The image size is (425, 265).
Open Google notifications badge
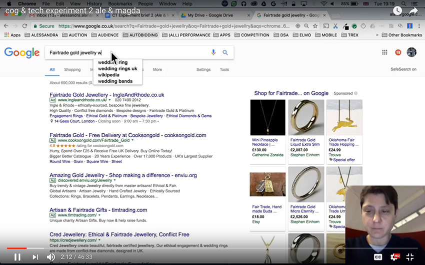pos(398,52)
